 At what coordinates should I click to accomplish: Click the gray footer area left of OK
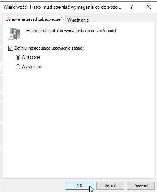(34, 186)
